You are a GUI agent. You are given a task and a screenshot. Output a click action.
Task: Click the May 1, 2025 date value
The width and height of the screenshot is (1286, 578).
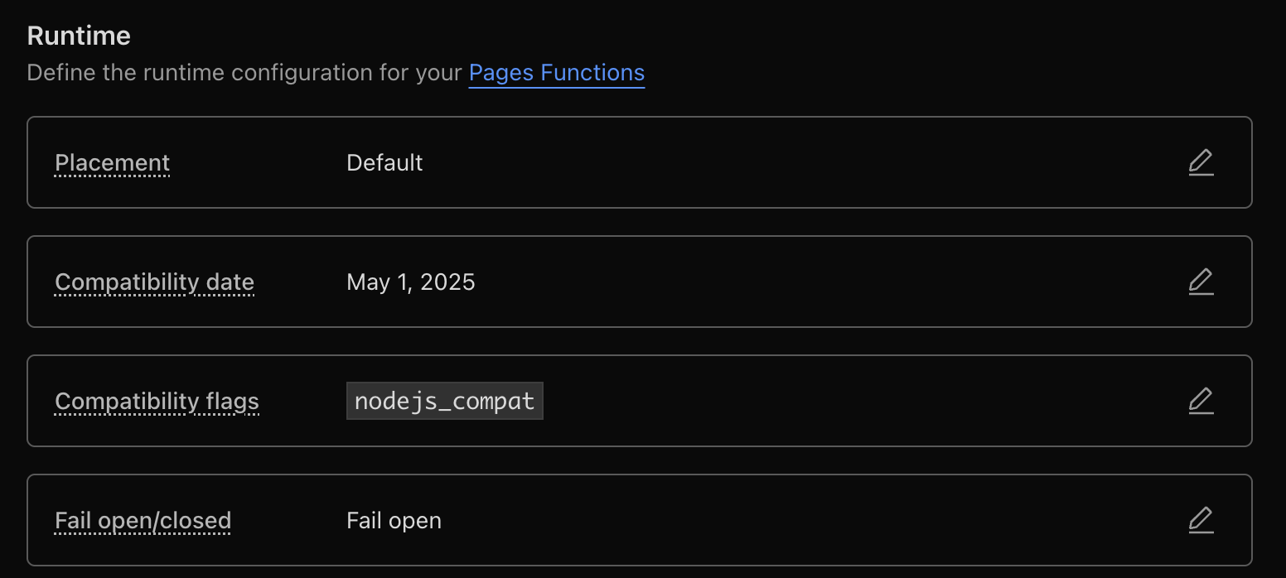pyautogui.click(x=411, y=282)
